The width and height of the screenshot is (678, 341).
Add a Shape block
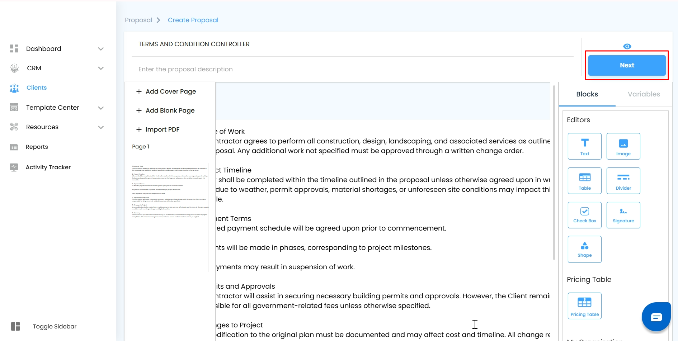(584, 250)
